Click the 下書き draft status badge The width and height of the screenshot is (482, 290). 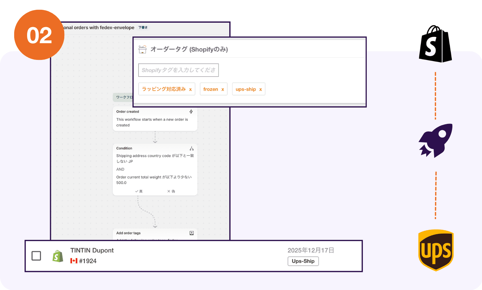tap(143, 27)
